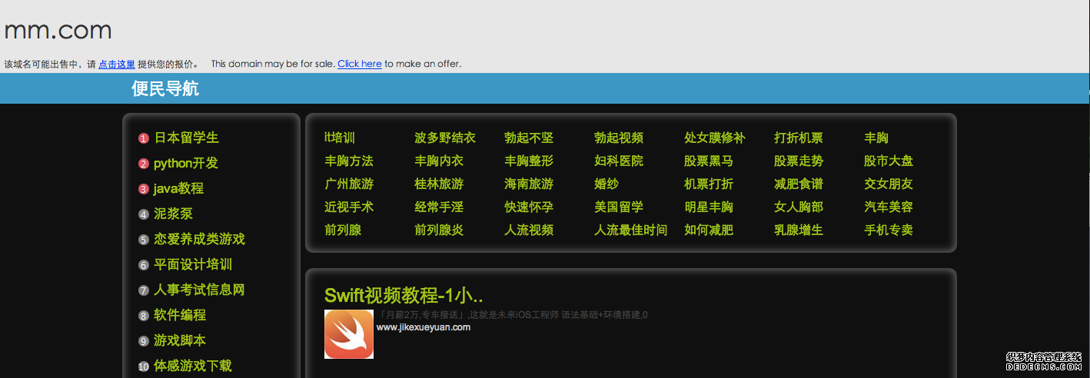Screen dimensions: 1090x378
Task: Click the gray number 4 badge beside 泥浆泵
Action: pos(144,214)
